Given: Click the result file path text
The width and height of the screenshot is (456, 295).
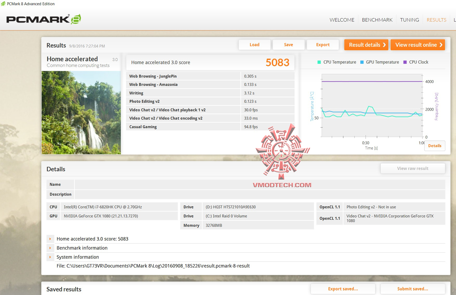Looking at the screenshot, I should pos(153,266).
